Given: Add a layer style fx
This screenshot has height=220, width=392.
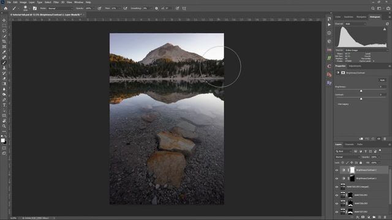Looking at the screenshot, I should (x=358, y=218).
